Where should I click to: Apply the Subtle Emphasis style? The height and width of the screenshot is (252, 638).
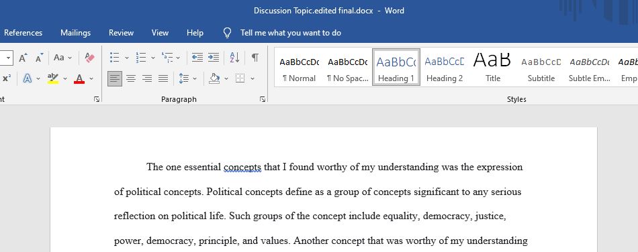[x=590, y=68]
